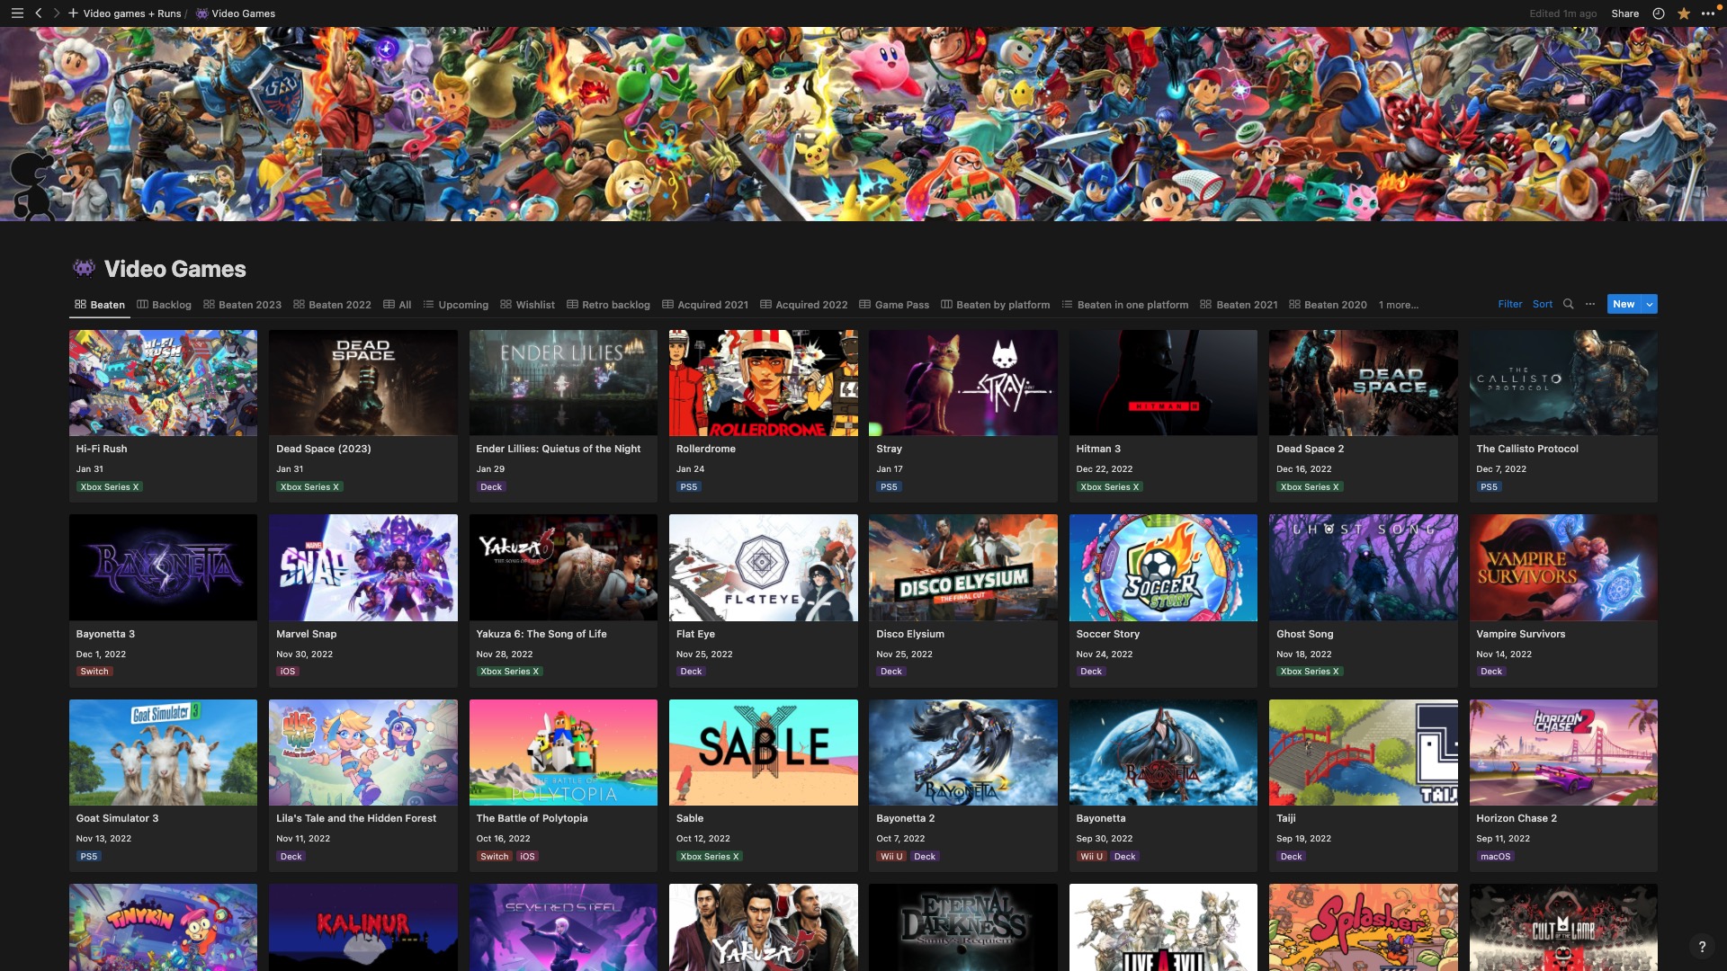Click the Share button
1727x971 pixels.
(x=1624, y=13)
